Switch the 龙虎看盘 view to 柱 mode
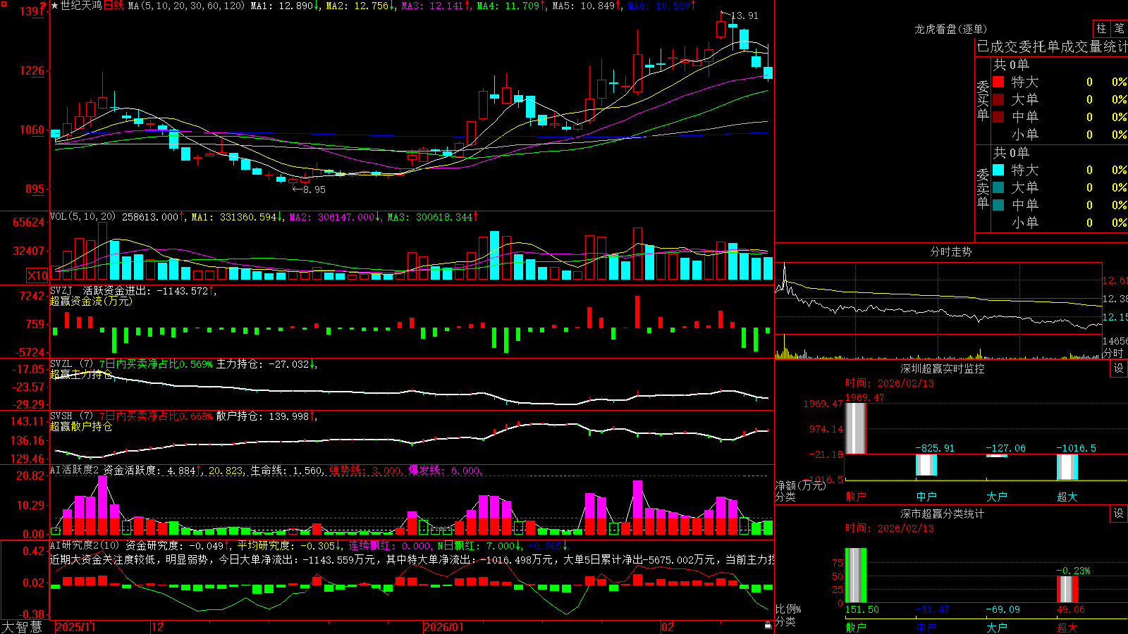Viewport: 1128px width, 634px height. (x=1101, y=28)
